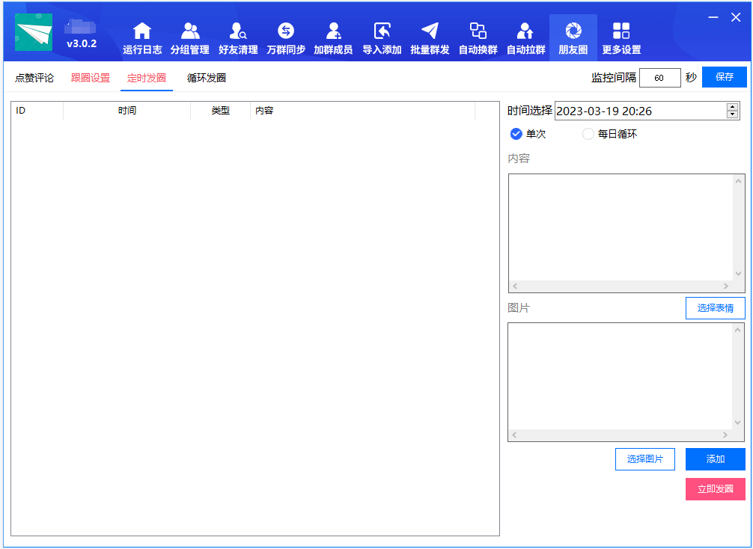The image size is (753, 549).
Task: Switch to 点赞评论 tab
Action: click(34, 78)
